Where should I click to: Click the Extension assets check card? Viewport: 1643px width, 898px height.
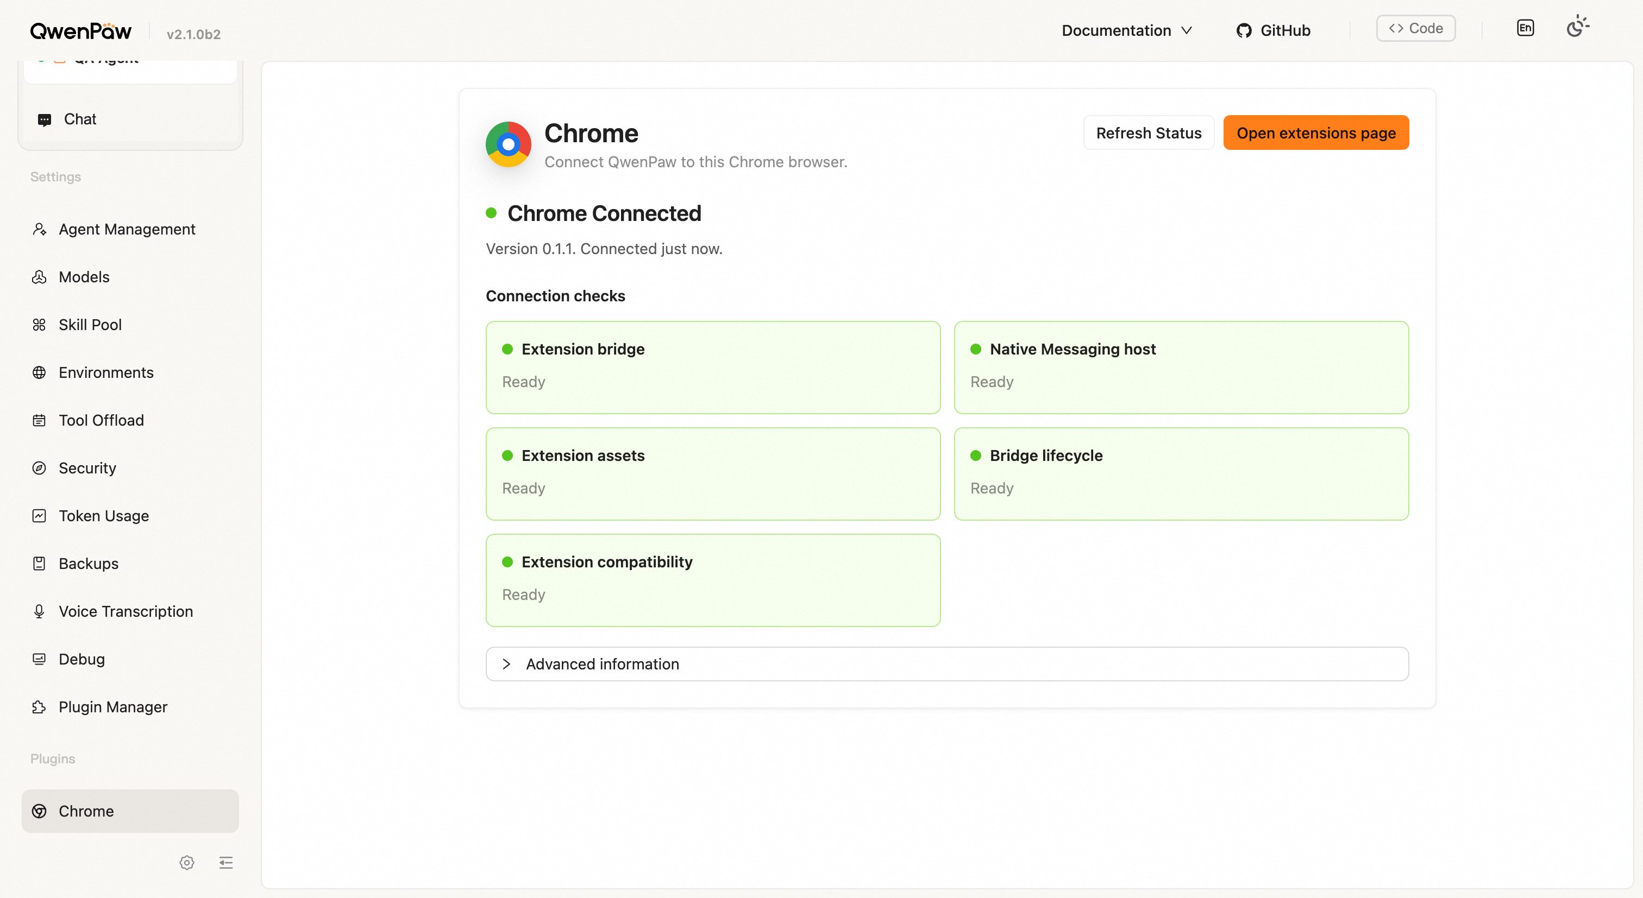pos(713,474)
